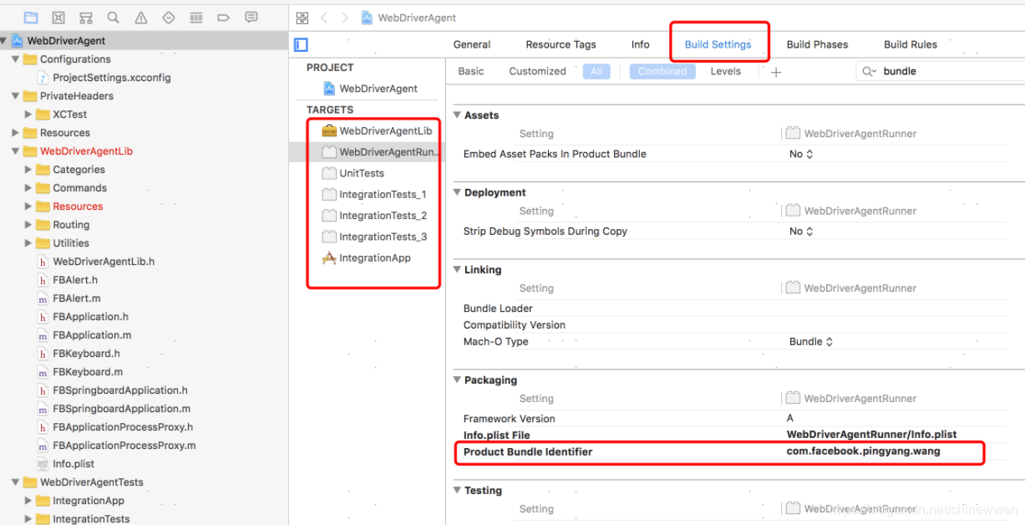The image size is (1025, 525).
Task: Click the search magnifier icon in filter field
Action: click(x=870, y=72)
